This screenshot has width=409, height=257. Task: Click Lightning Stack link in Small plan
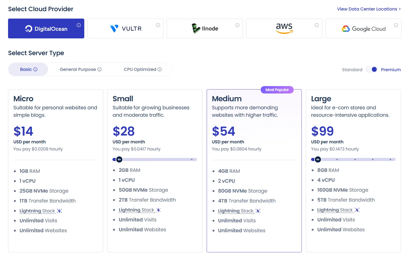point(136,210)
